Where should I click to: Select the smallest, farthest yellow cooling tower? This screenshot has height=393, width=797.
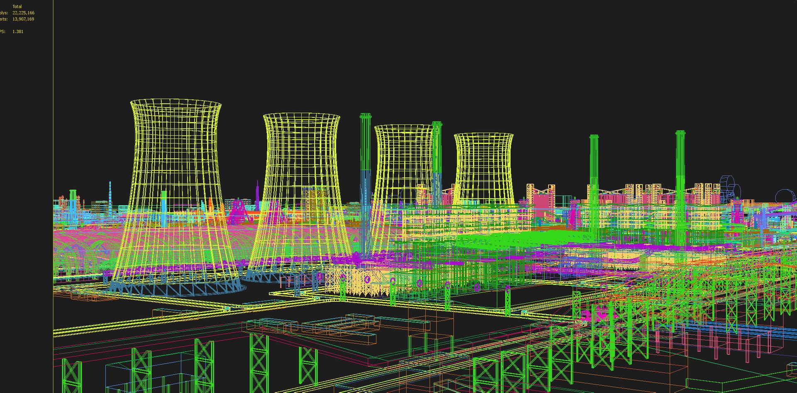[484, 169]
